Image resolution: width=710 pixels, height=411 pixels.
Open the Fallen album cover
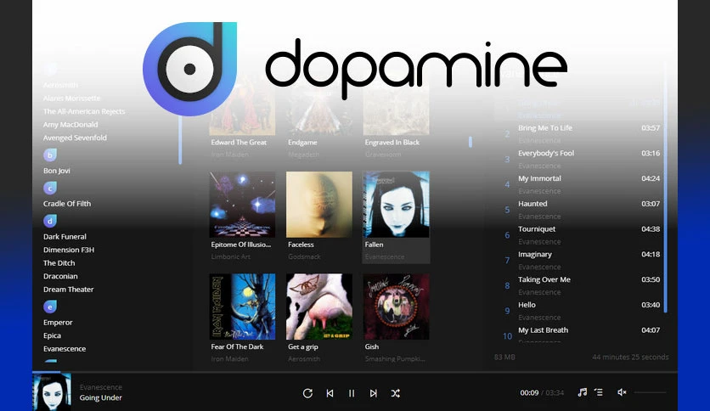tap(397, 204)
